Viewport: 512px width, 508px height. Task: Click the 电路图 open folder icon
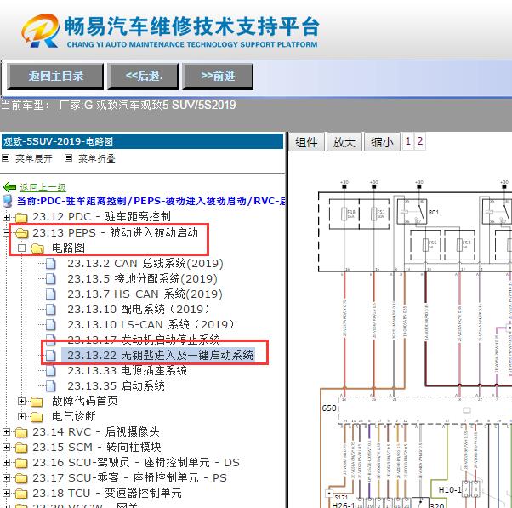coord(37,248)
